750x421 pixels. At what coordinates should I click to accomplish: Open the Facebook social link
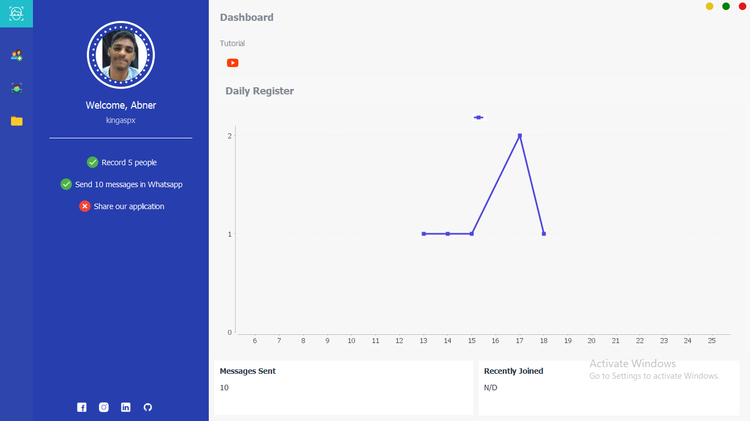(82, 407)
